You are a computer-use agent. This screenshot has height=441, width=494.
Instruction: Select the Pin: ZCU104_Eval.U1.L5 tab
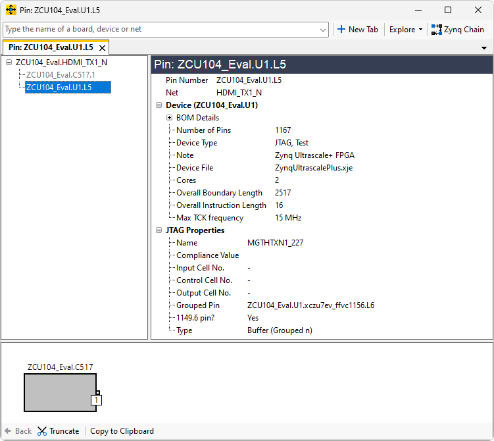click(51, 48)
